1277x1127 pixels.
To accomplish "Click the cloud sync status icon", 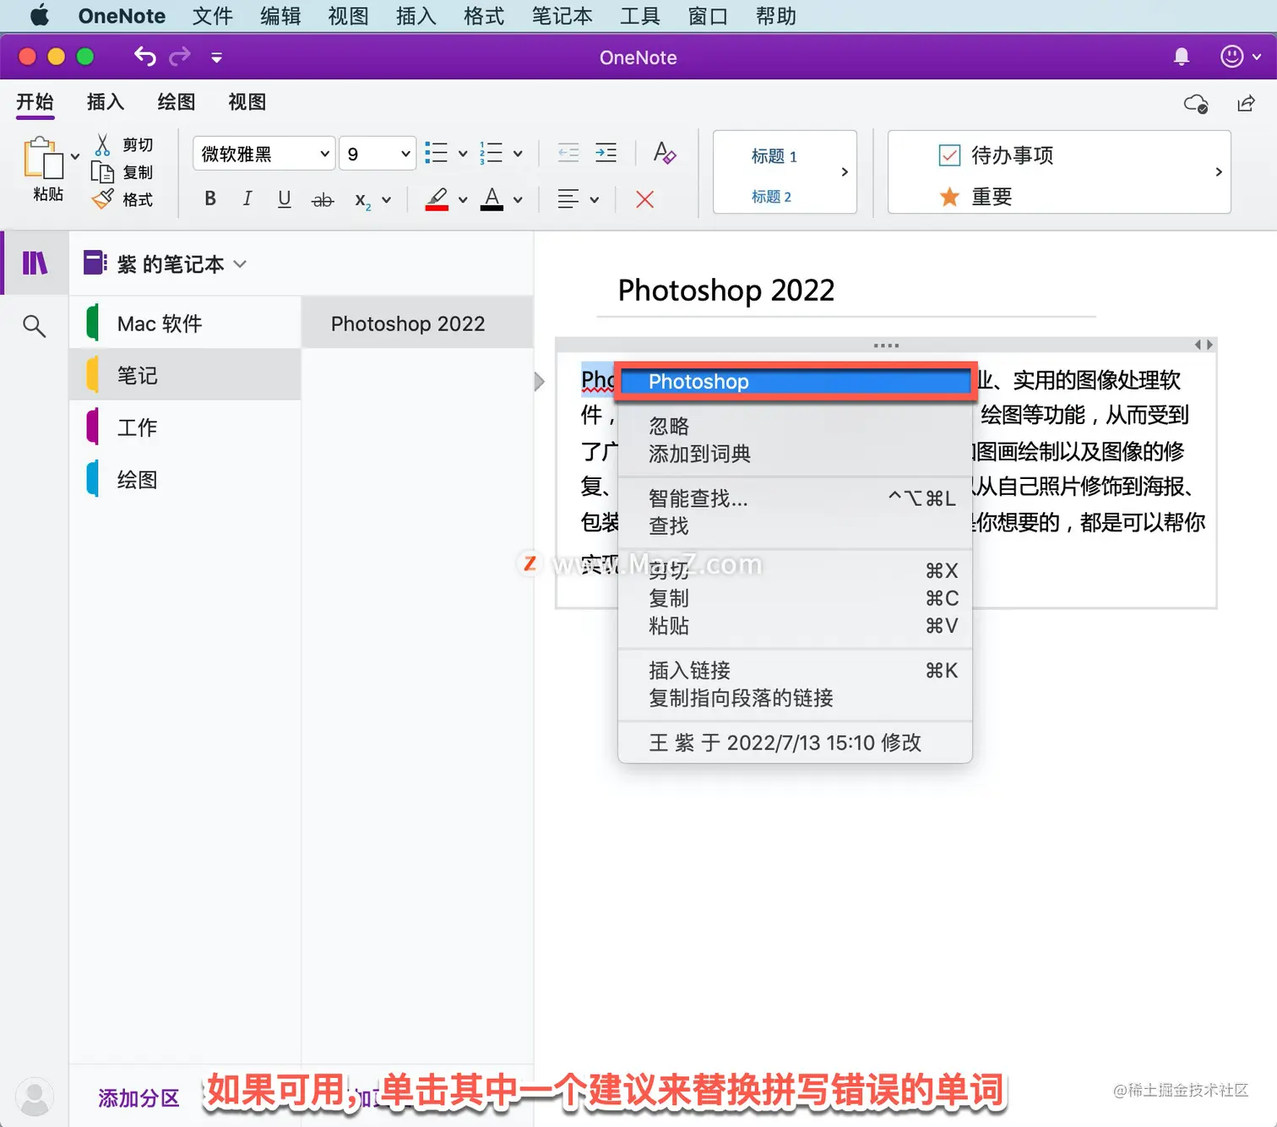I will coord(1196,104).
